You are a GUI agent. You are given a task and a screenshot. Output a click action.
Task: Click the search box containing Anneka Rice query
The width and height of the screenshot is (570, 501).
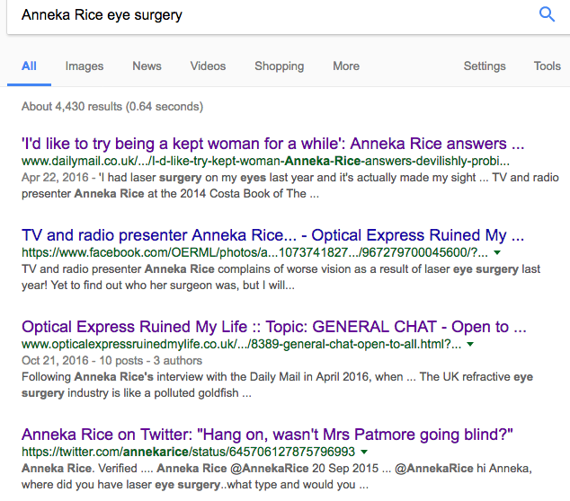coord(270,15)
